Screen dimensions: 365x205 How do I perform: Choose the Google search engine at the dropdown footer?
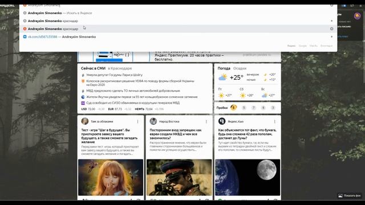(303, 46)
